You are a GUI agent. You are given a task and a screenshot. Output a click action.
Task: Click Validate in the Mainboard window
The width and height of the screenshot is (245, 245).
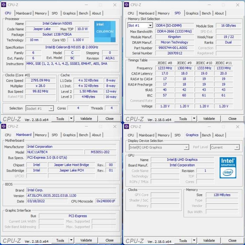point(86,240)
